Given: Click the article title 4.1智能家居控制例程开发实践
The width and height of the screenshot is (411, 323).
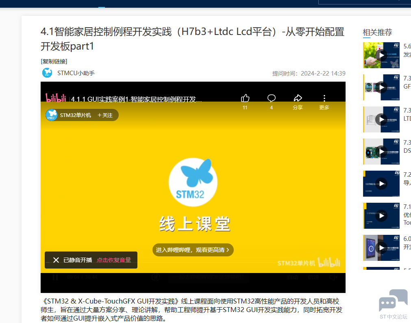Looking at the screenshot, I should [193, 39].
